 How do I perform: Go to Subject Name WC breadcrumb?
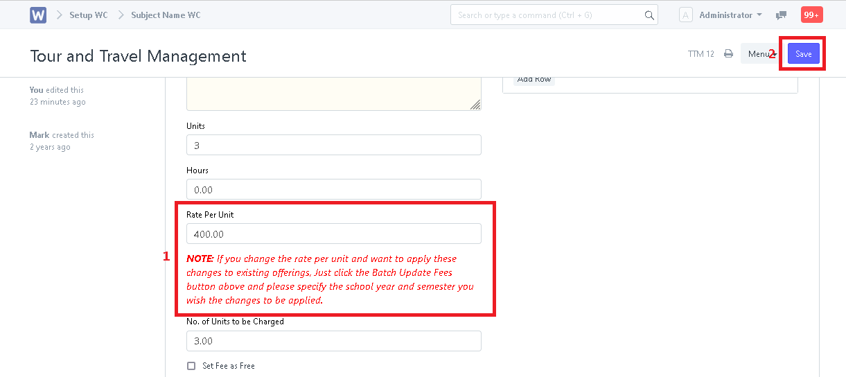coord(166,15)
